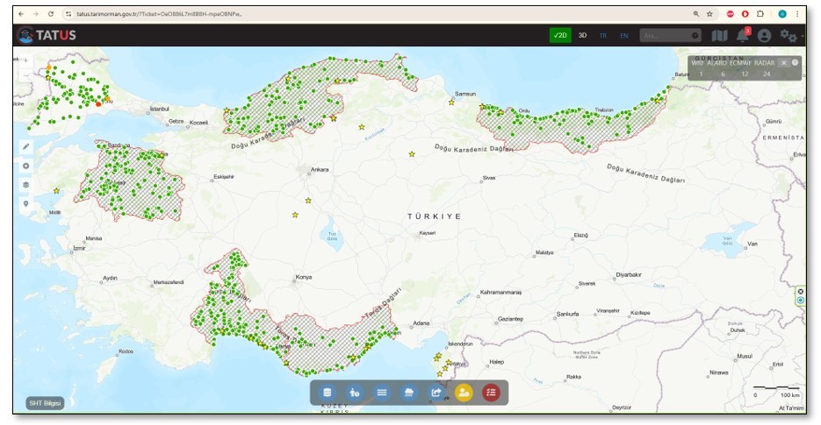
Task: Open the red checklist icon
Action: [x=490, y=393]
